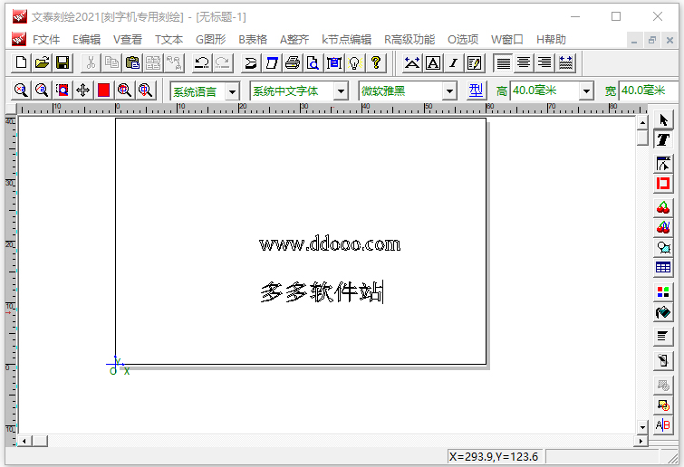
Task: Open a file with the folder icon
Action: 42,62
